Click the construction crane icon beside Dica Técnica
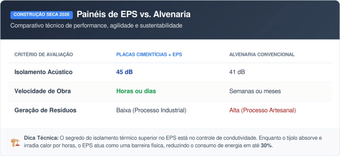 [15, 142]
